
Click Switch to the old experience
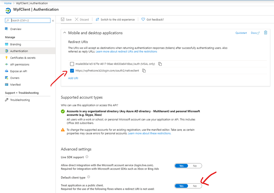(115, 20)
